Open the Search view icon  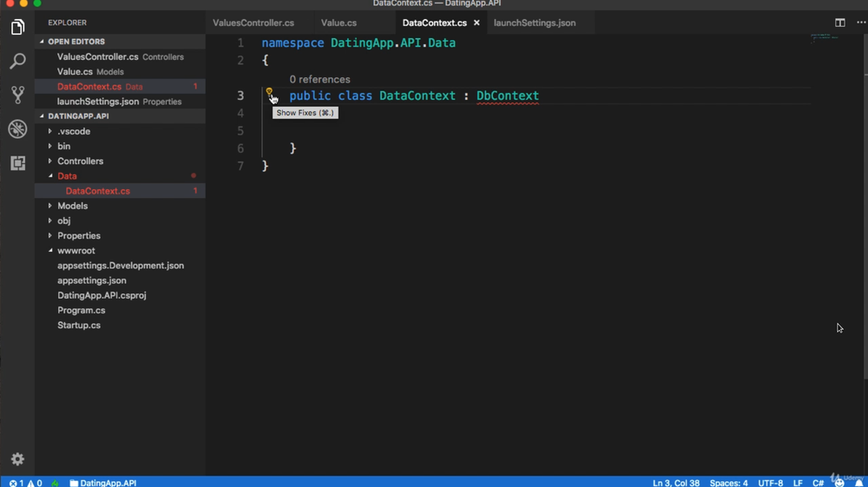(x=17, y=61)
